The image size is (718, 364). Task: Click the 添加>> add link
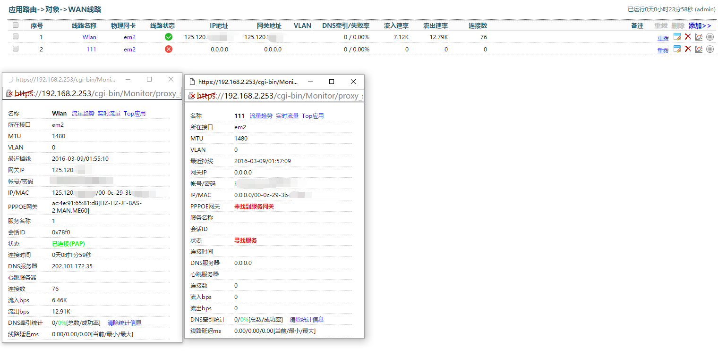point(700,26)
